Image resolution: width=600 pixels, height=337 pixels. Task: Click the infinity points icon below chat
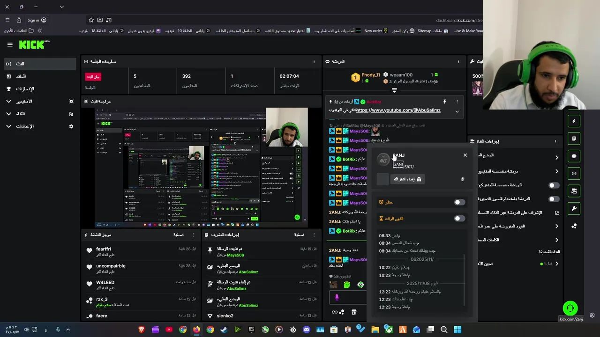tap(335, 312)
